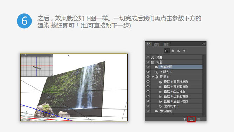234x132 pixels.
Task: Switch to the 通道 tab
Action: (x=166, y=44)
